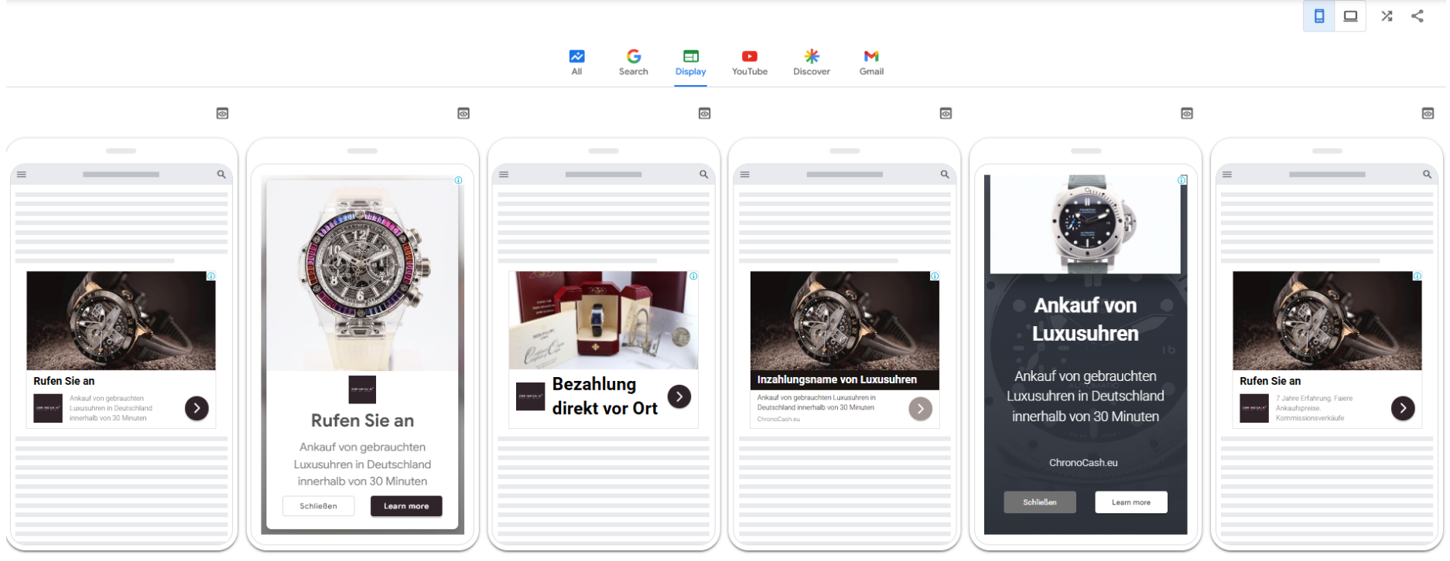Image resolution: width=1450 pixels, height=561 pixels.
Task: Switch to mobile device preview
Action: [x=1319, y=16]
